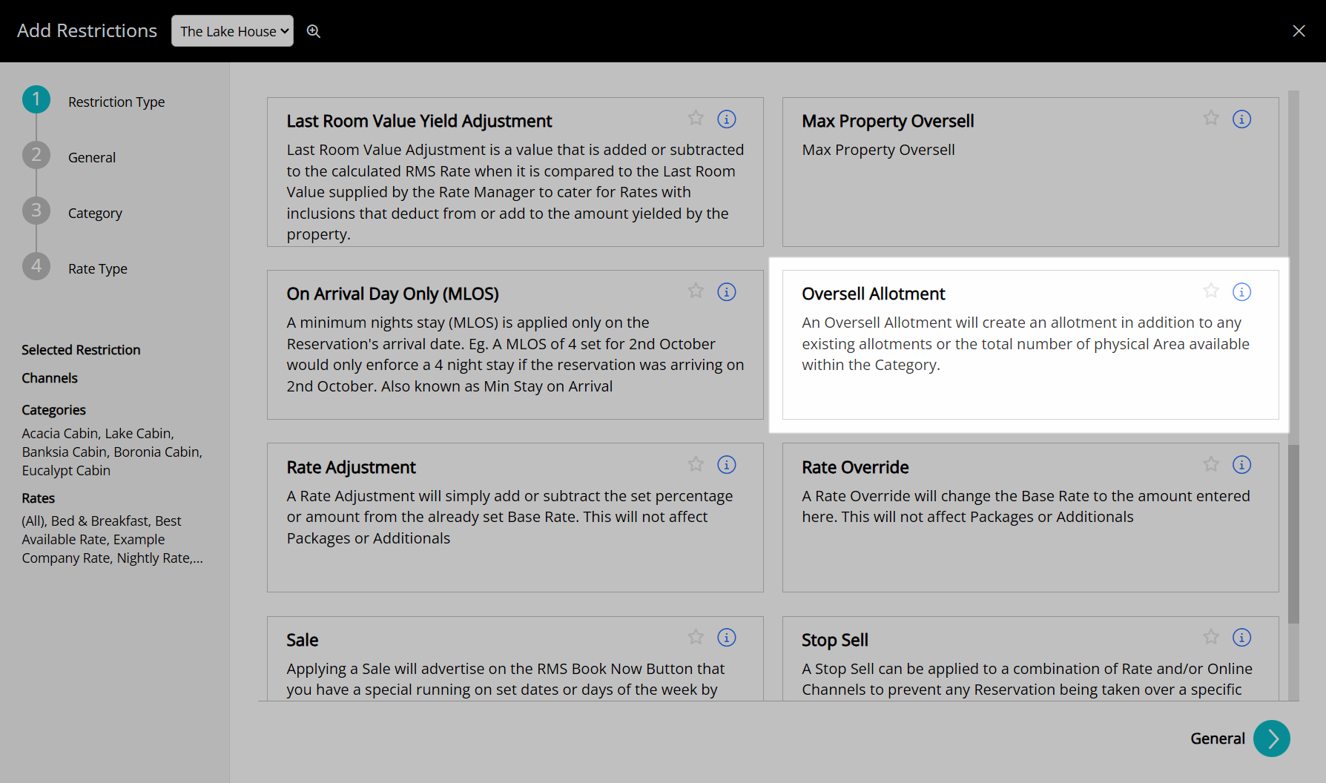Viewport: 1326px width, 783px height.
Task: Click the Channels heading in sidebar
Action: click(50, 378)
